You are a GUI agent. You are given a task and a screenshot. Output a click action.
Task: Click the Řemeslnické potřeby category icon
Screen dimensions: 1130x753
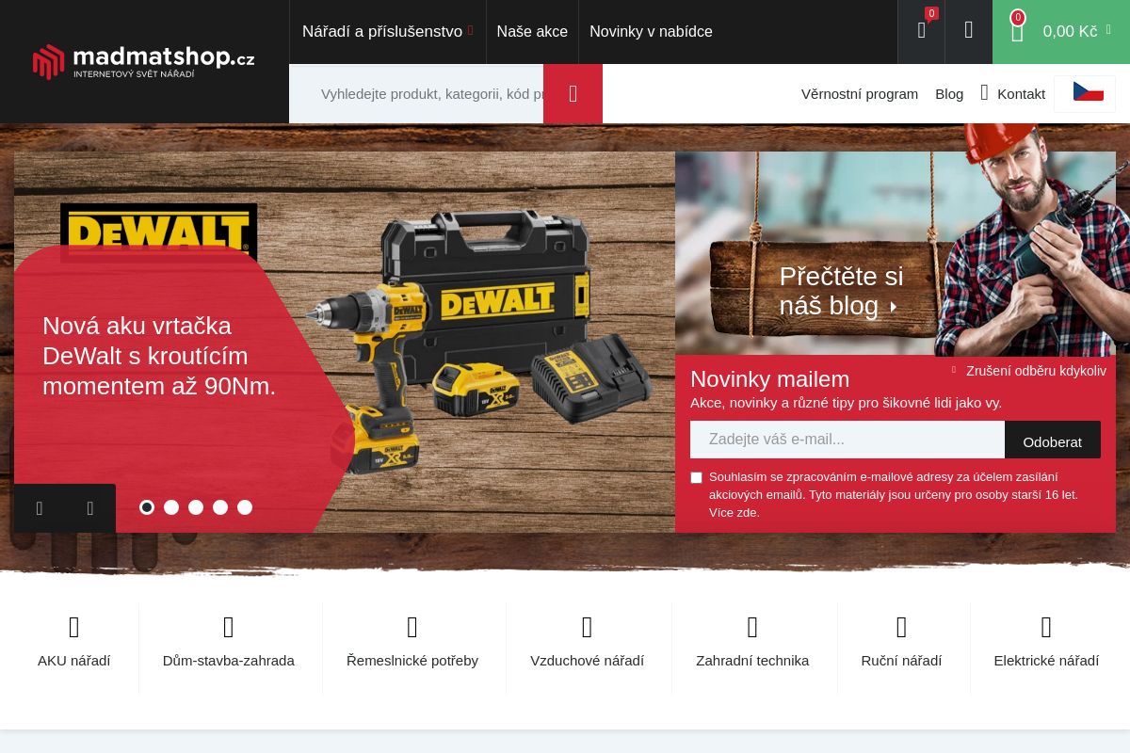coord(412,627)
